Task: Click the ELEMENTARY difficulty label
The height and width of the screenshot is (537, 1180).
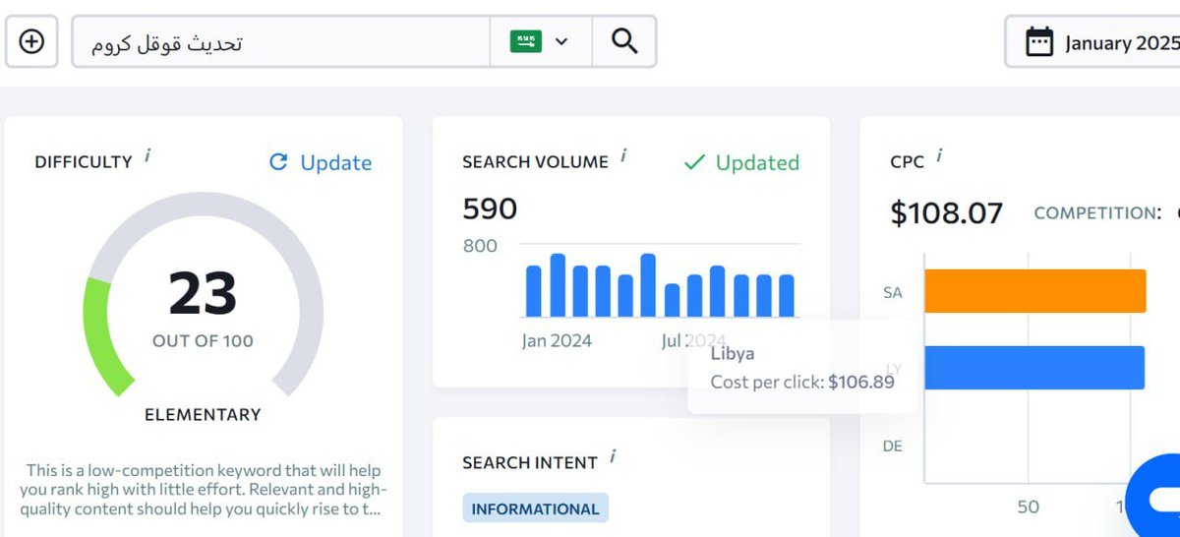Action: [203, 414]
